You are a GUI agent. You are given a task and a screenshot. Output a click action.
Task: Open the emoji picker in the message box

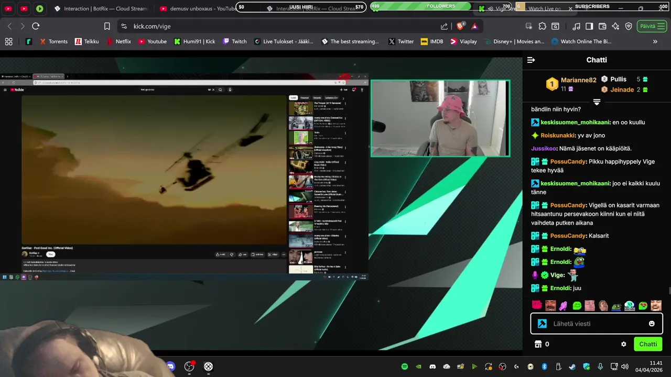pos(652,324)
